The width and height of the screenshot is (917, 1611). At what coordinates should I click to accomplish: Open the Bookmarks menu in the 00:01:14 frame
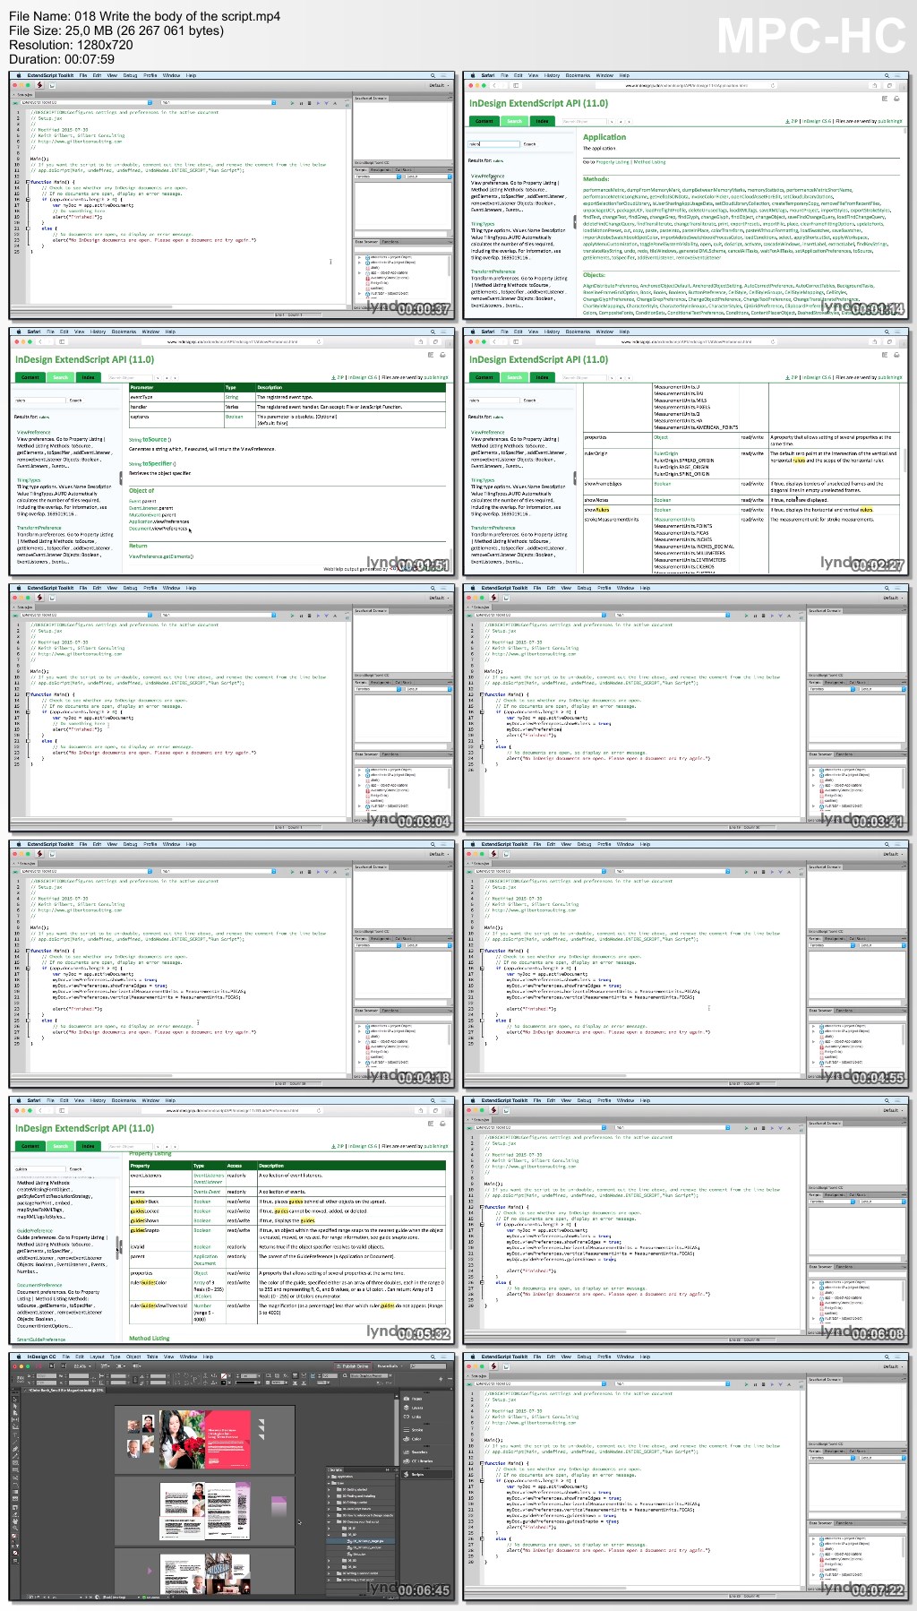pos(578,75)
